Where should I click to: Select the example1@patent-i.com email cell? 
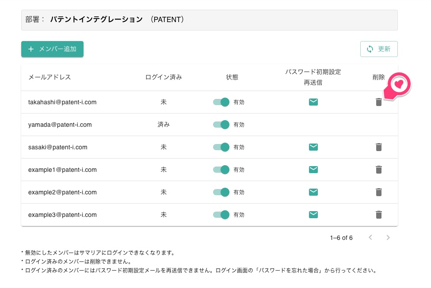click(x=62, y=170)
